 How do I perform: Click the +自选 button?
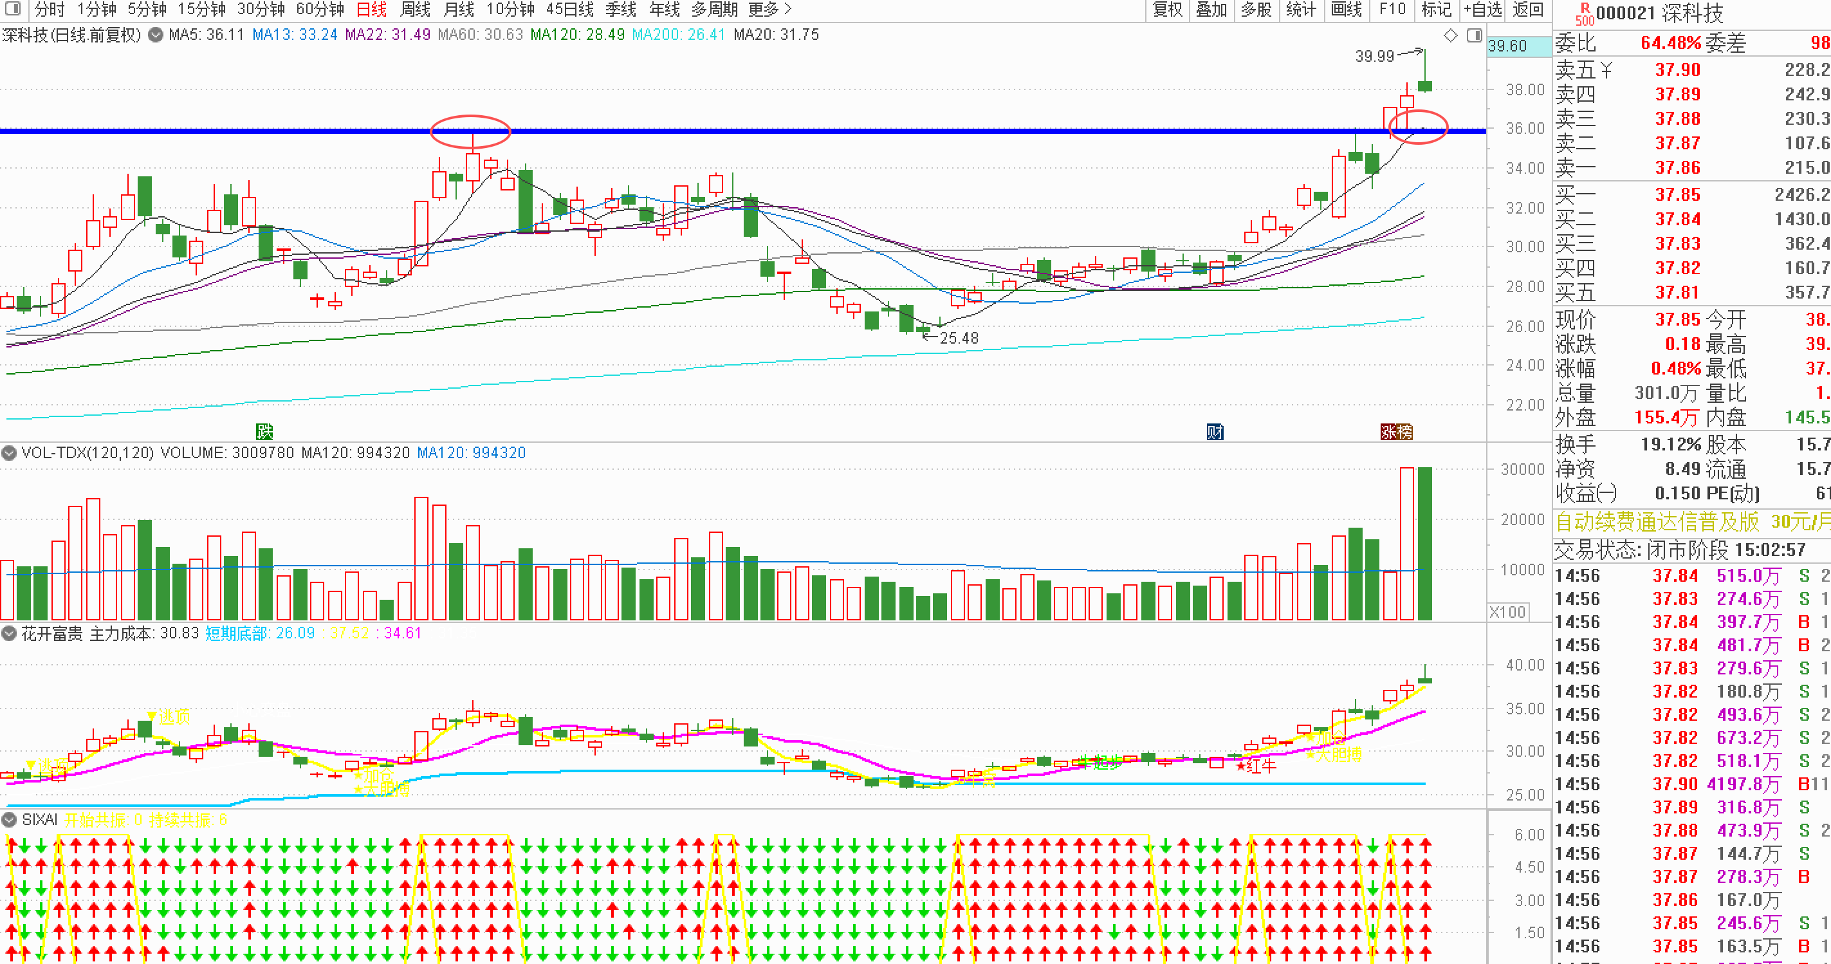[x=1483, y=9]
